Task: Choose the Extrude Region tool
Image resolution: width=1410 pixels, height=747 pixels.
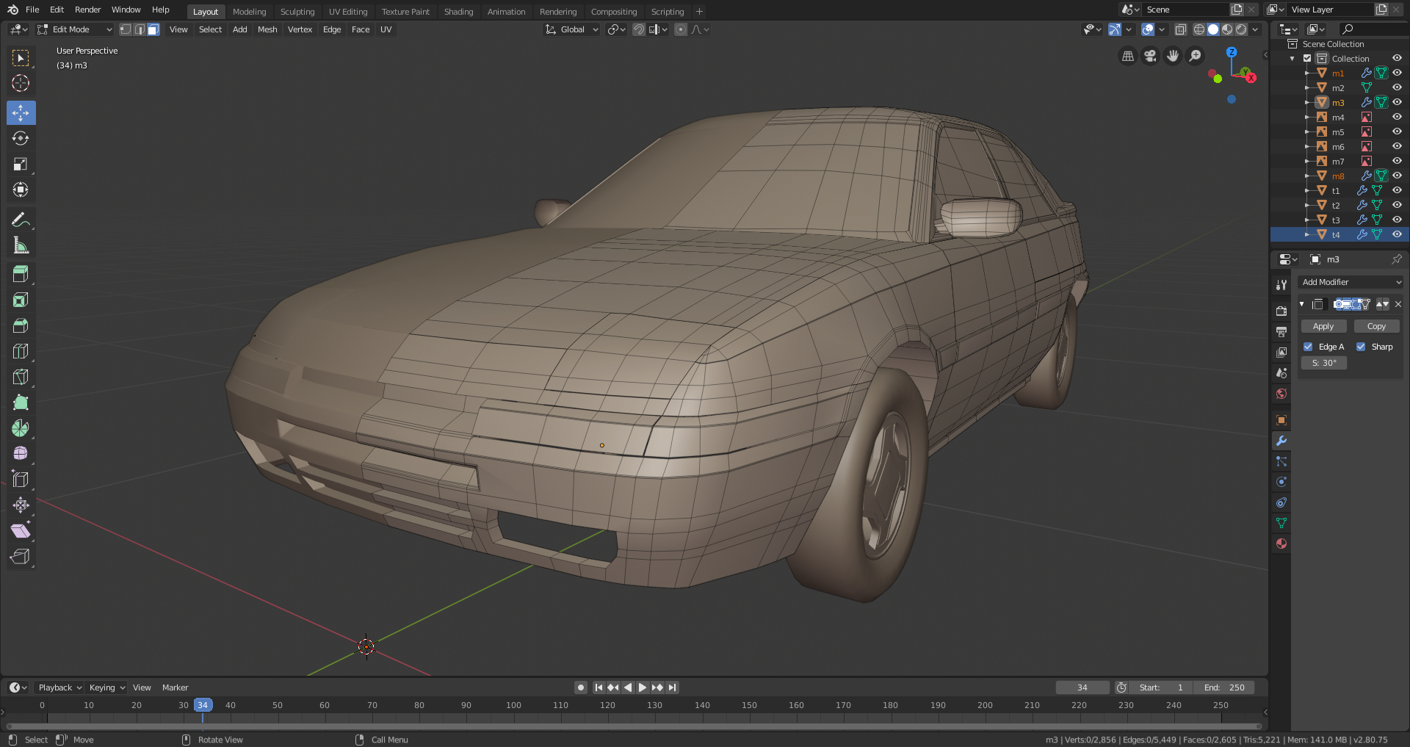Action: click(21, 274)
